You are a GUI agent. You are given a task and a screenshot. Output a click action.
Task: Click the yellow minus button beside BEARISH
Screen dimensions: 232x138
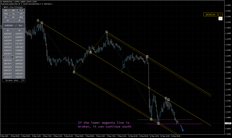[x=220, y=14]
